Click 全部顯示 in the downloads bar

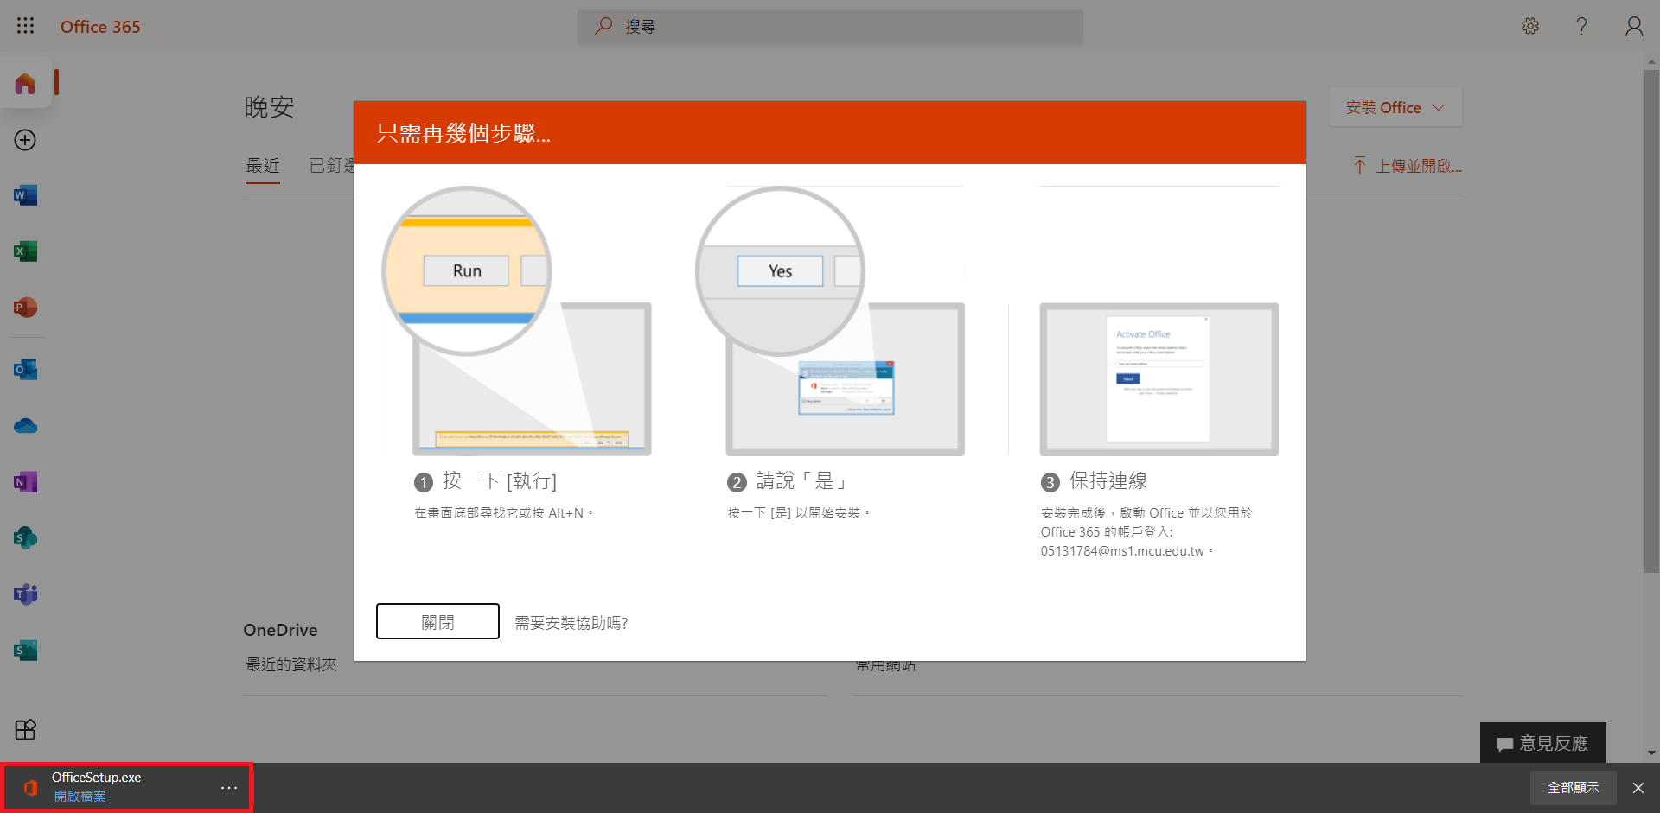coord(1573,788)
